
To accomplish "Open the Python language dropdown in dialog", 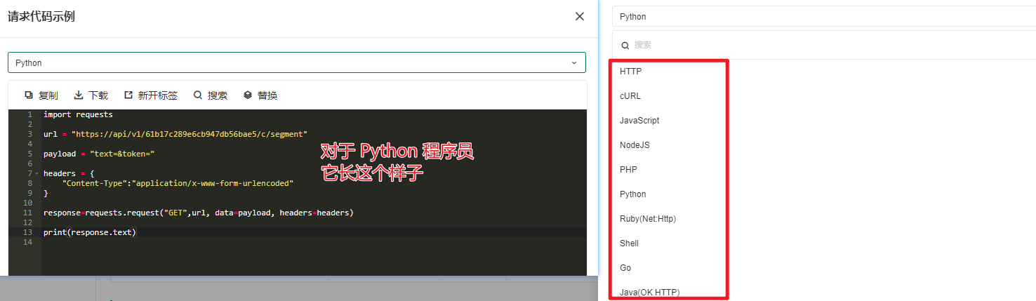I will (x=297, y=62).
